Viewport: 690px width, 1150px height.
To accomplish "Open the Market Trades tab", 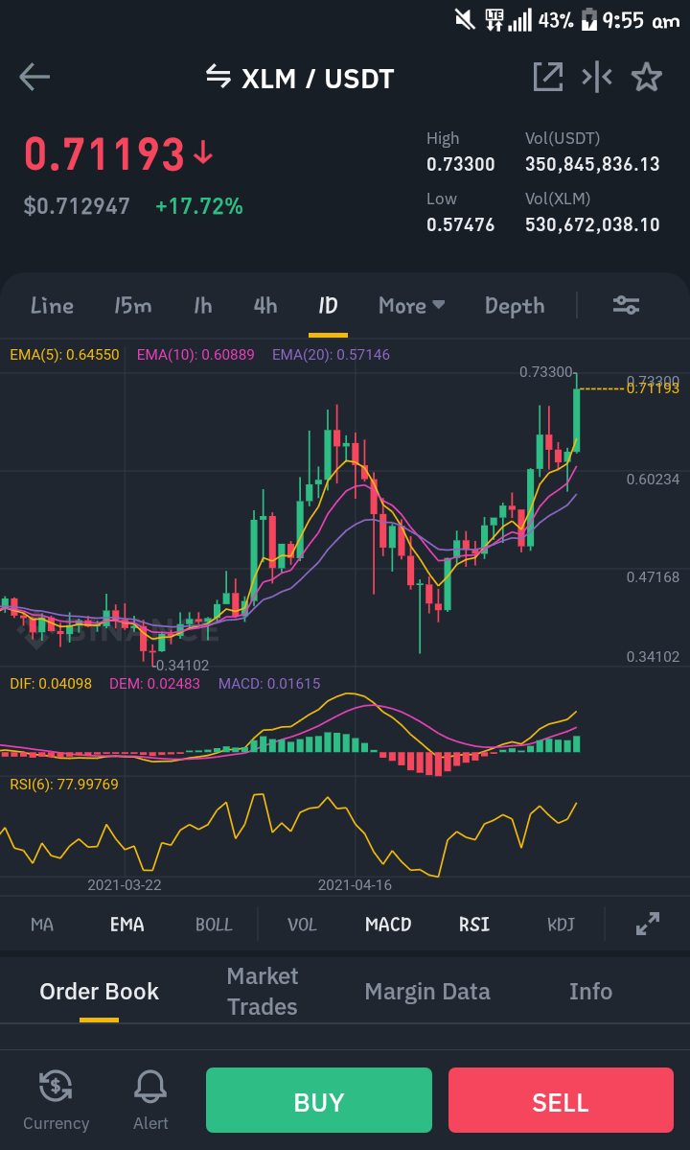I will point(263,991).
